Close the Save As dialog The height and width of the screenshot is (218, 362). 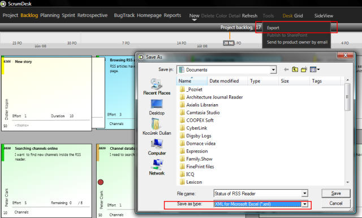[346, 55]
